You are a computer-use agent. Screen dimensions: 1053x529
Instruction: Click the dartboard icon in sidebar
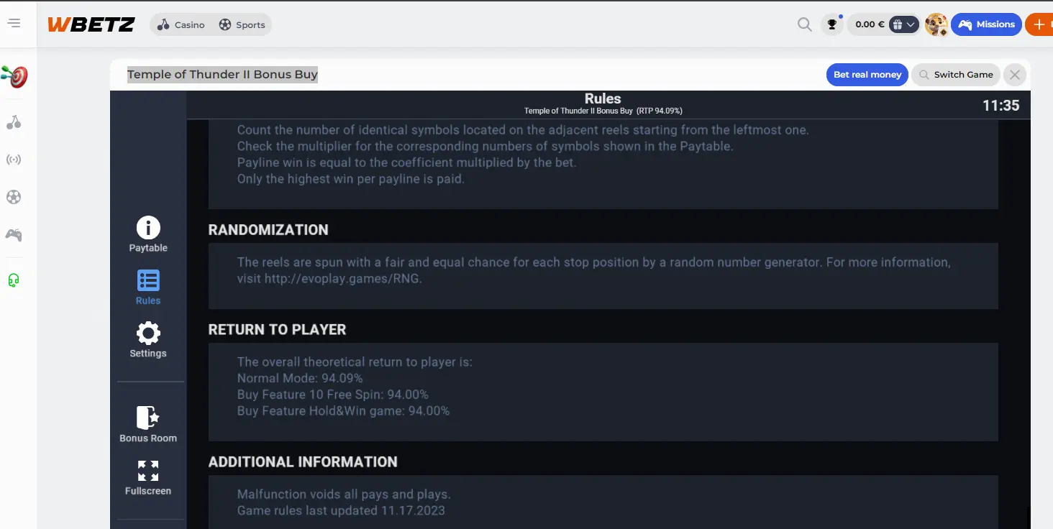[x=14, y=76]
